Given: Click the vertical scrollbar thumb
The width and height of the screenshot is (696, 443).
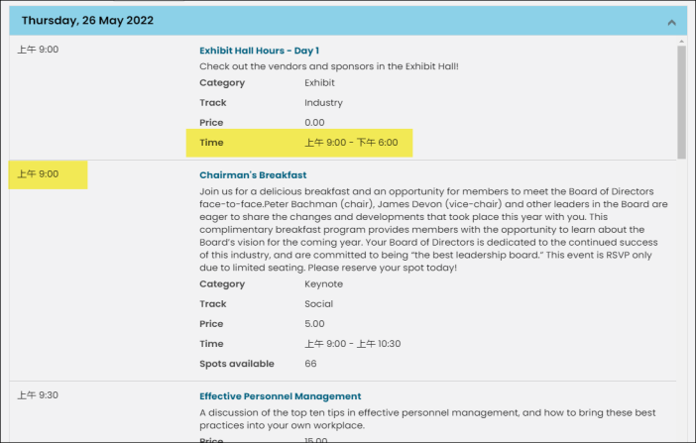Looking at the screenshot, I should coord(681,99).
